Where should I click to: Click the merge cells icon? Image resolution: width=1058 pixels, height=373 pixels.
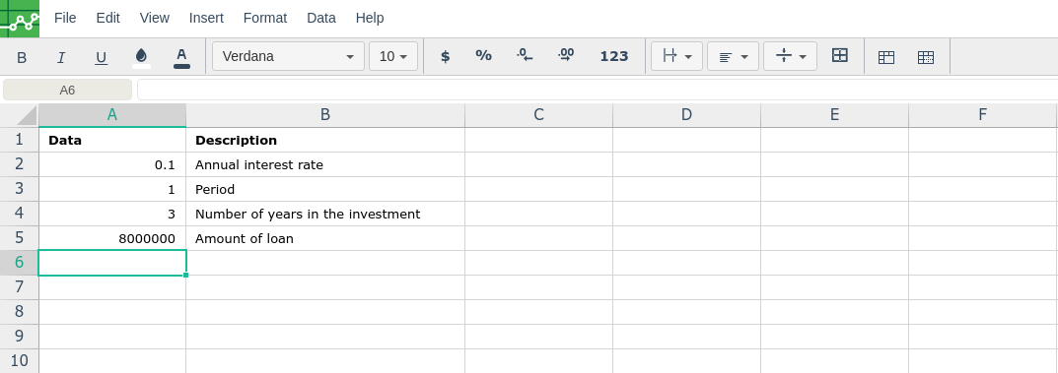pyautogui.click(x=839, y=56)
